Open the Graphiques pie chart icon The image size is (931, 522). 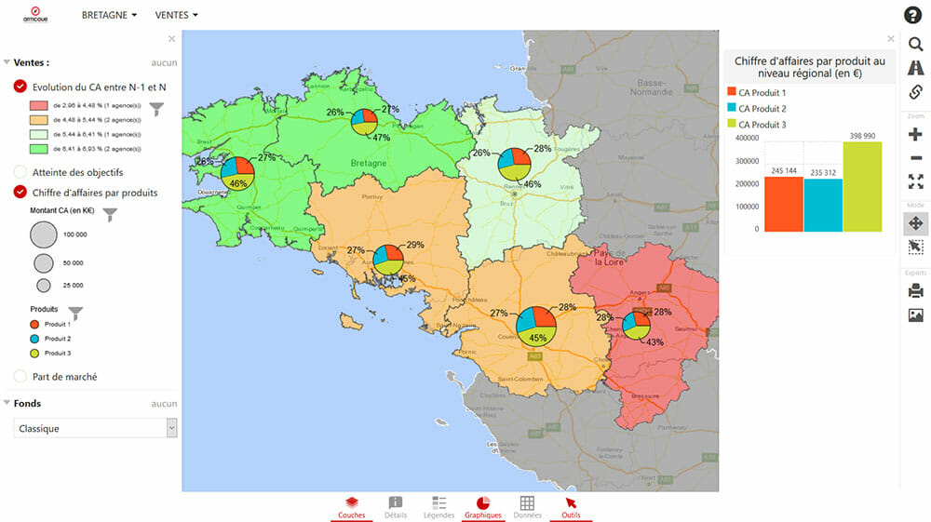click(x=483, y=508)
